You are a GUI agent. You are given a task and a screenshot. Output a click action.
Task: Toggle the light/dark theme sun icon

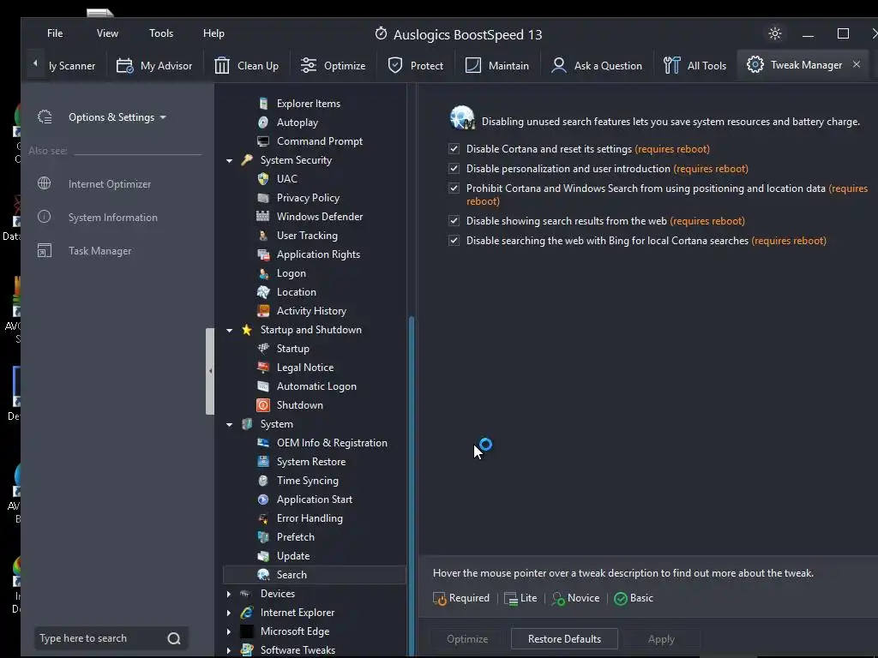(775, 33)
